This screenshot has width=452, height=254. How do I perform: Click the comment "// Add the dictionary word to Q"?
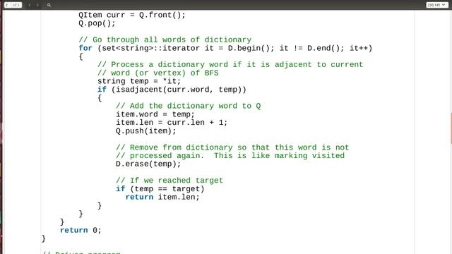tap(189, 106)
